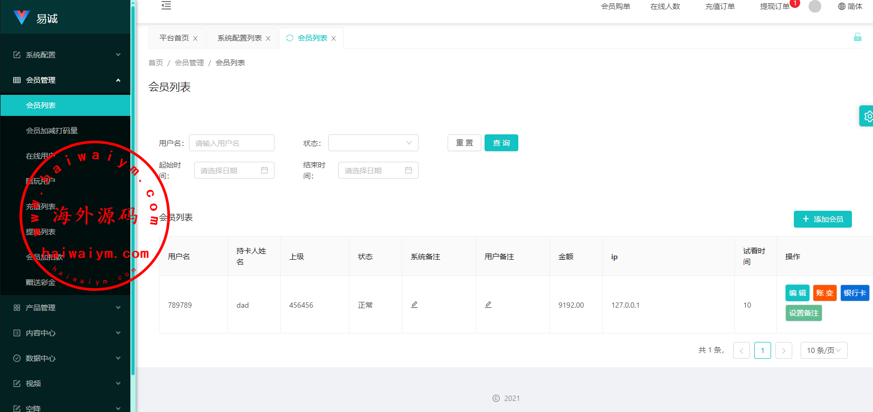The height and width of the screenshot is (412, 873).
Task: Click the 查询 search button
Action: pyautogui.click(x=501, y=143)
